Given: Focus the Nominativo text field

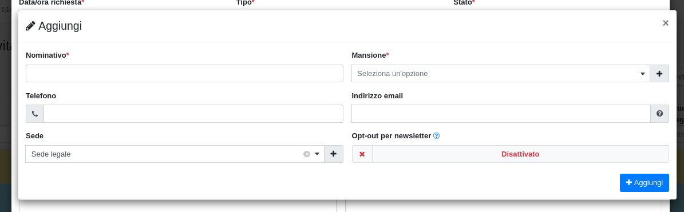Looking at the screenshot, I should pyautogui.click(x=184, y=74).
